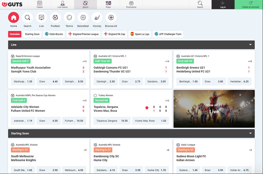Click the Log in button
This screenshot has height=174, width=263.
click(223, 4)
